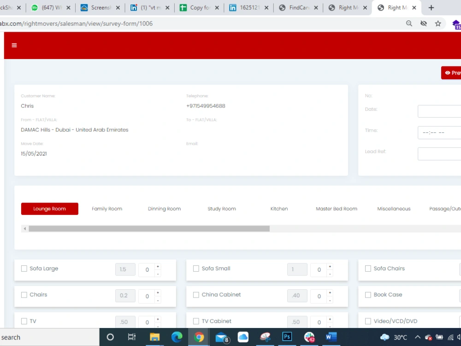Open Photoshop from the taskbar

click(287, 337)
